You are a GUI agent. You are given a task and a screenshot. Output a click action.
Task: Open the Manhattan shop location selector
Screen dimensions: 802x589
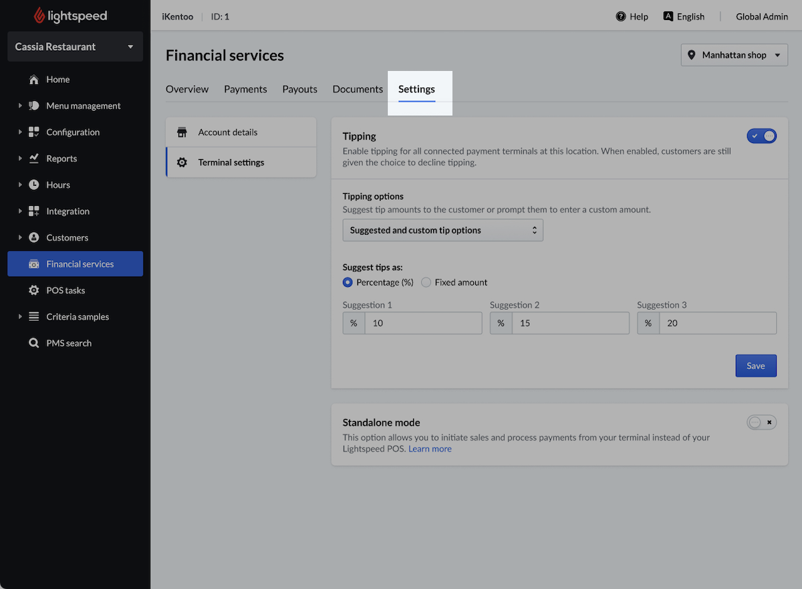734,55
